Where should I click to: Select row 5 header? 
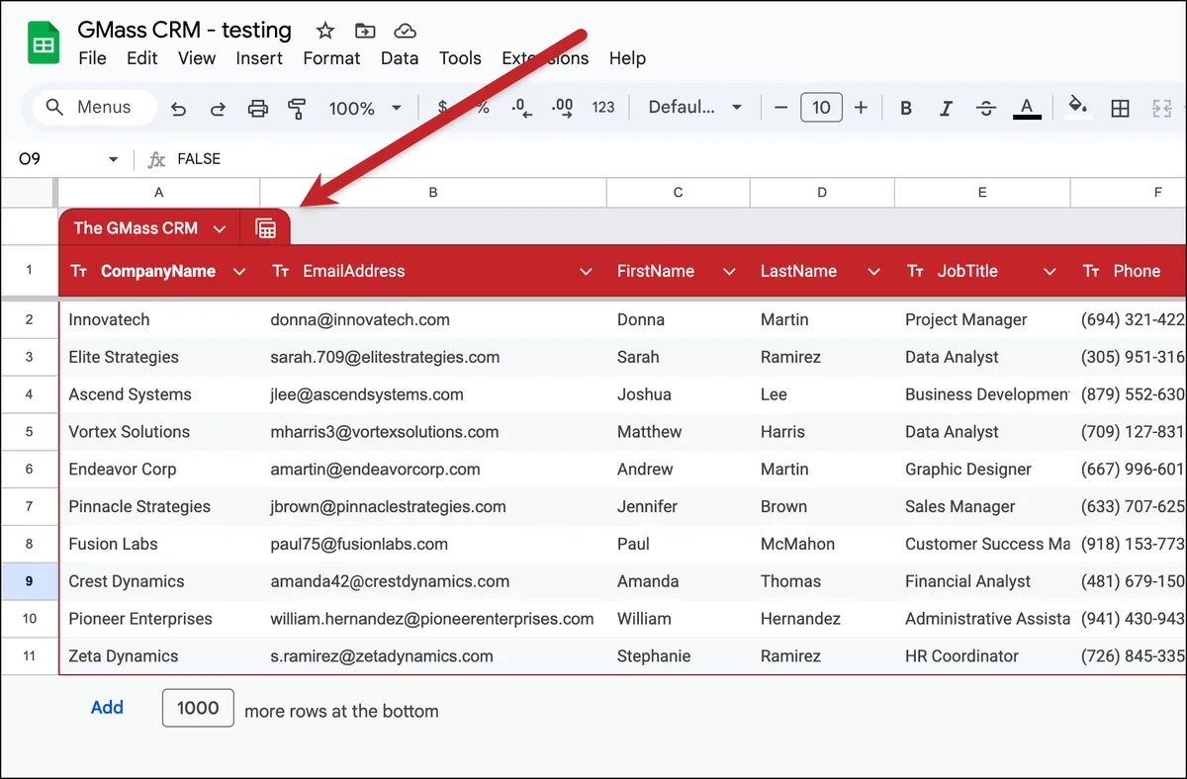(29, 432)
